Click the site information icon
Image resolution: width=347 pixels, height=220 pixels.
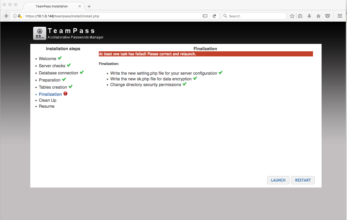click(x=14, y=16)
